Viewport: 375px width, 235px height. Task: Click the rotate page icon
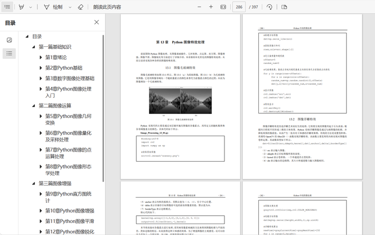(270, 7)
